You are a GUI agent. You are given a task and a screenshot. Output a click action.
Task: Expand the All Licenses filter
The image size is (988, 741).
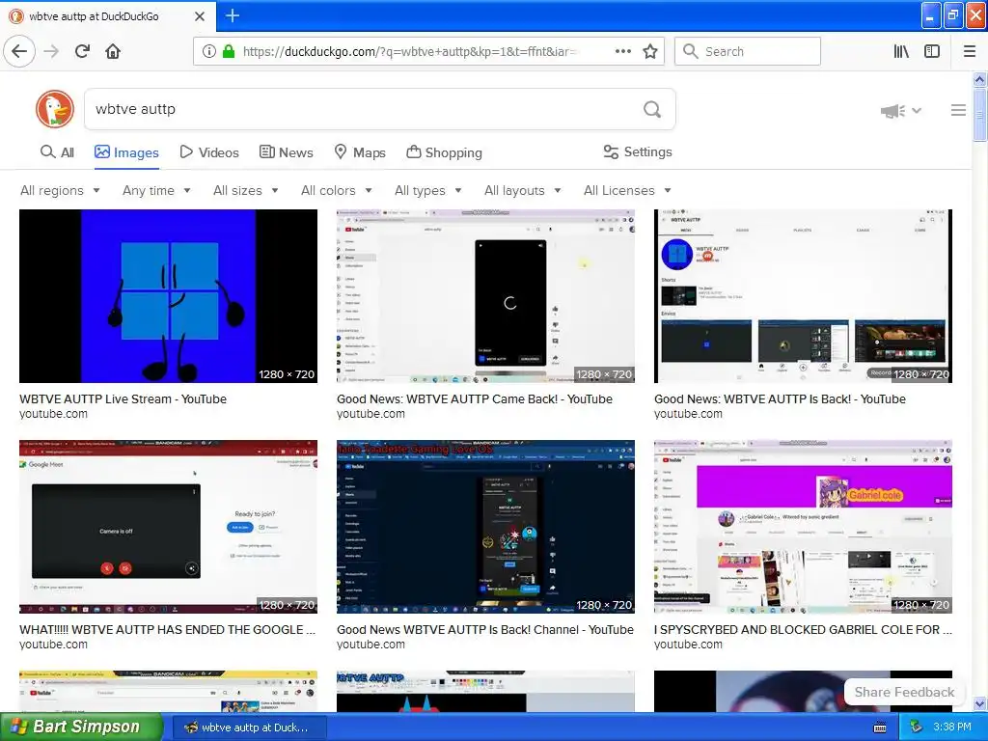[x=627, y=190]
